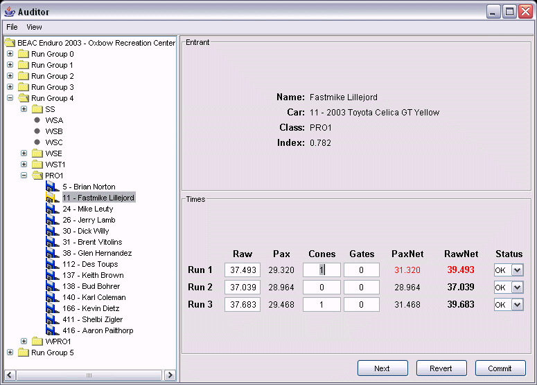
Task: Click the entrant icon for 416 - Aaron Pailthorp
Action: [52, 330]
